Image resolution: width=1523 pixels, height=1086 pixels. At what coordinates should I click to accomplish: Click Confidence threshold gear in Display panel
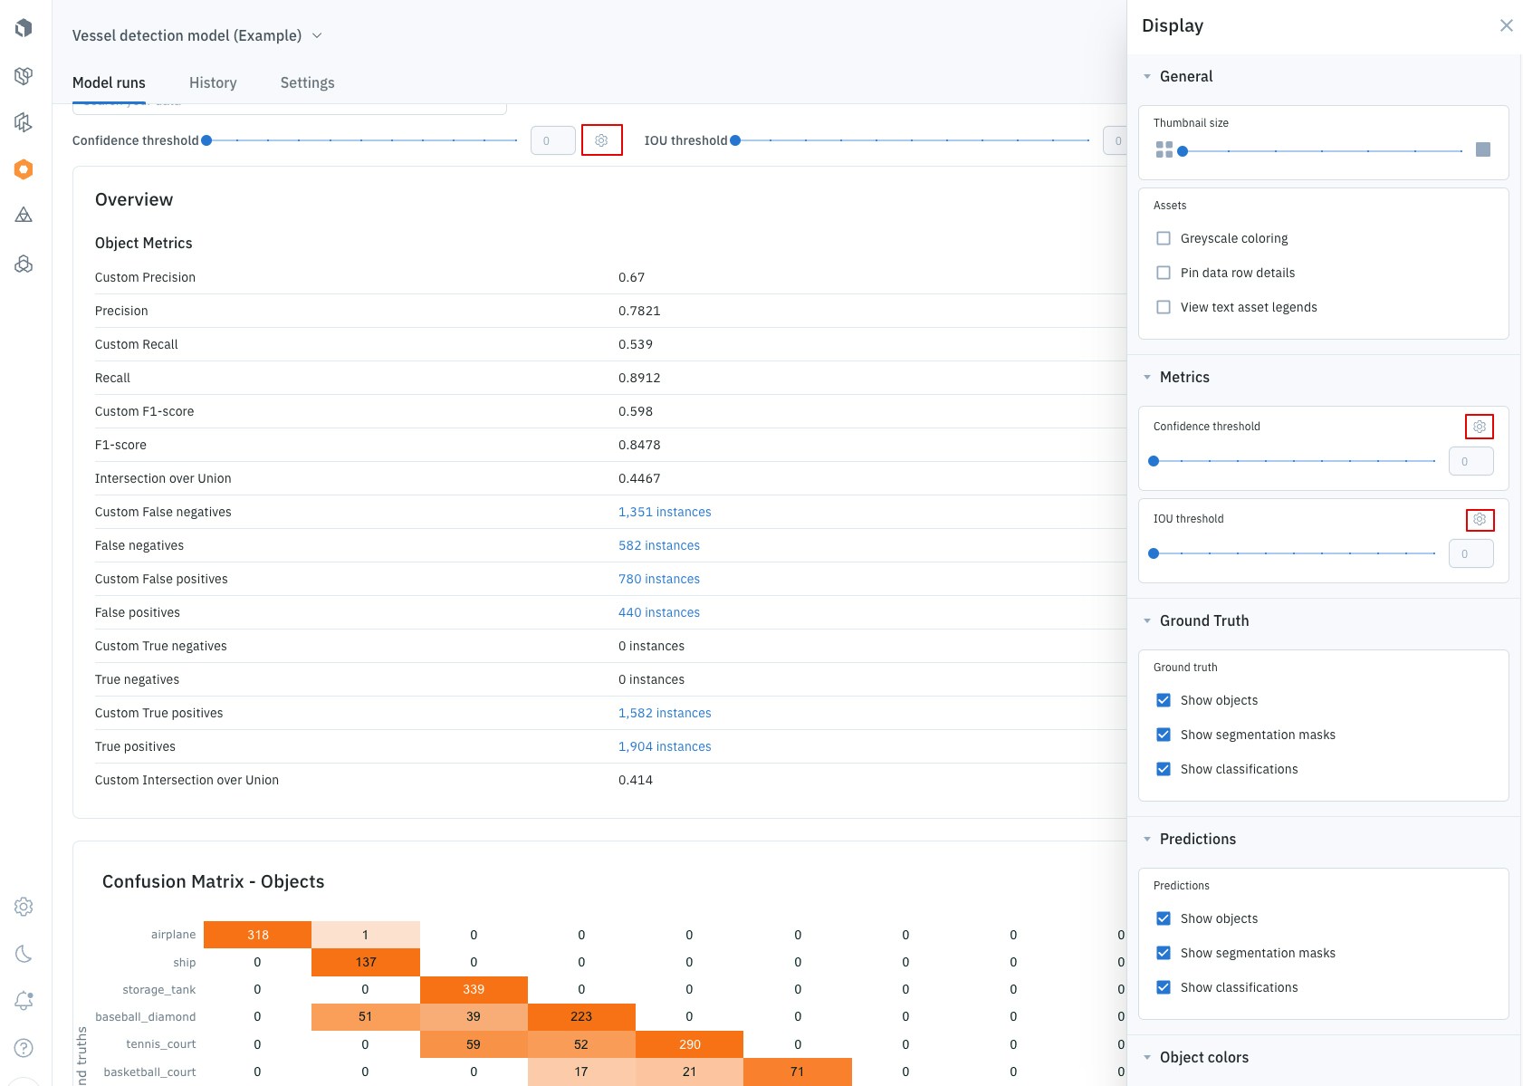click(1480, 427)
